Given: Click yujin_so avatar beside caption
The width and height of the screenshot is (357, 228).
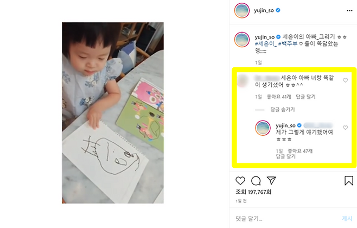Looking at the screenshot, I should coord(242,40).
